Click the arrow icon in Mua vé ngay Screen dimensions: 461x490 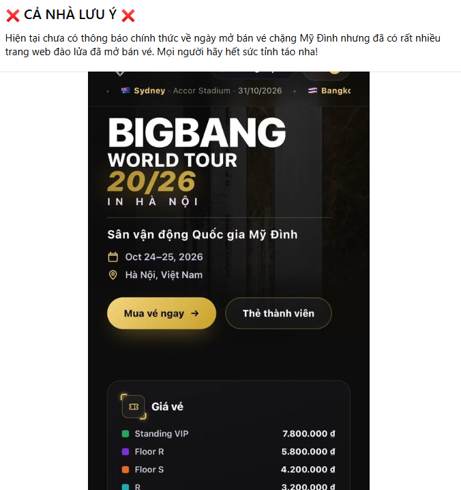195,313
